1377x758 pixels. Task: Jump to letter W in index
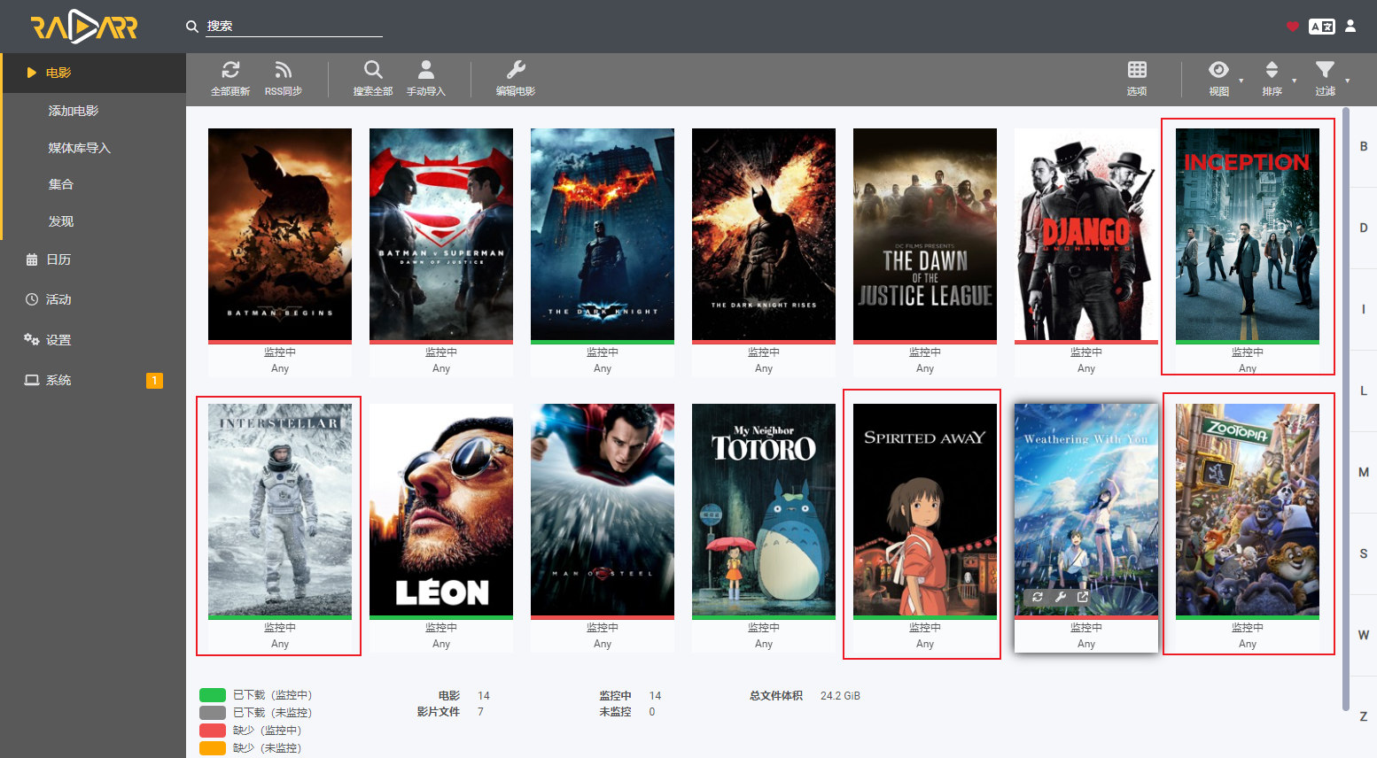(x=1364, y=635)
